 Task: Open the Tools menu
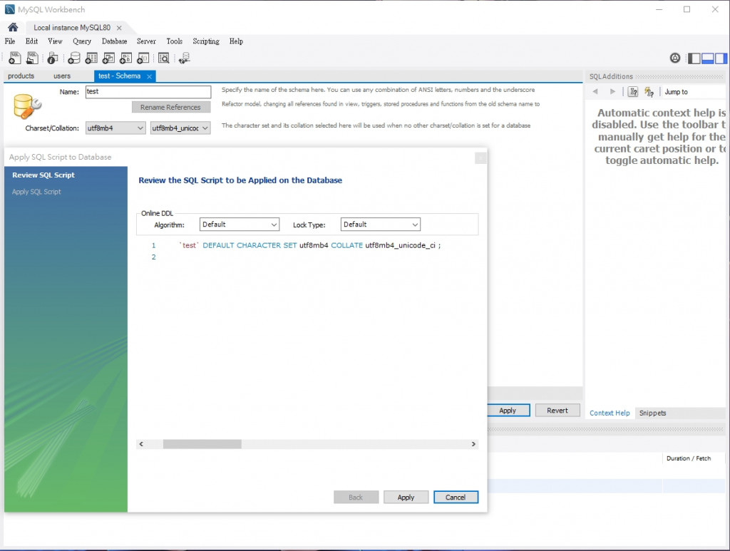click(x=175, y=41)
